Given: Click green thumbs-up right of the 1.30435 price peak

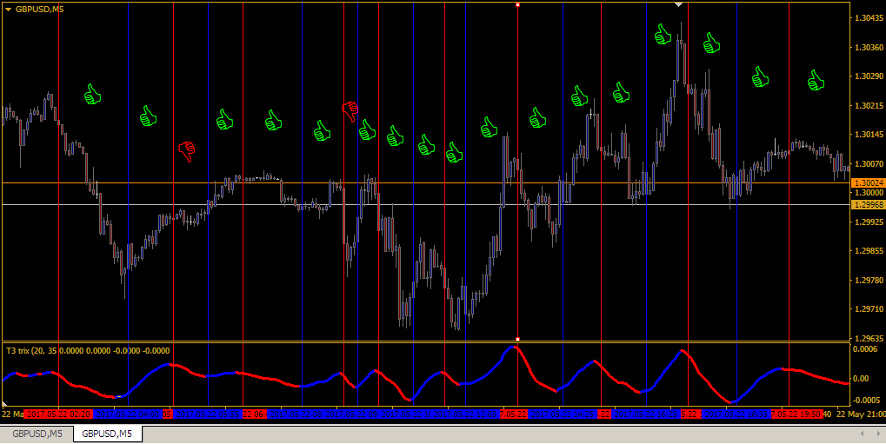Looking at the screenshot, I should 711,43.
